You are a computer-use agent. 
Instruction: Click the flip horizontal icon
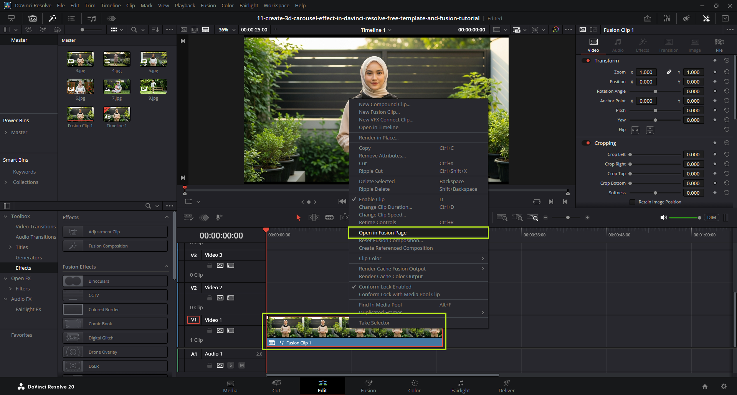pyautogui.click(x=635, y=130)
